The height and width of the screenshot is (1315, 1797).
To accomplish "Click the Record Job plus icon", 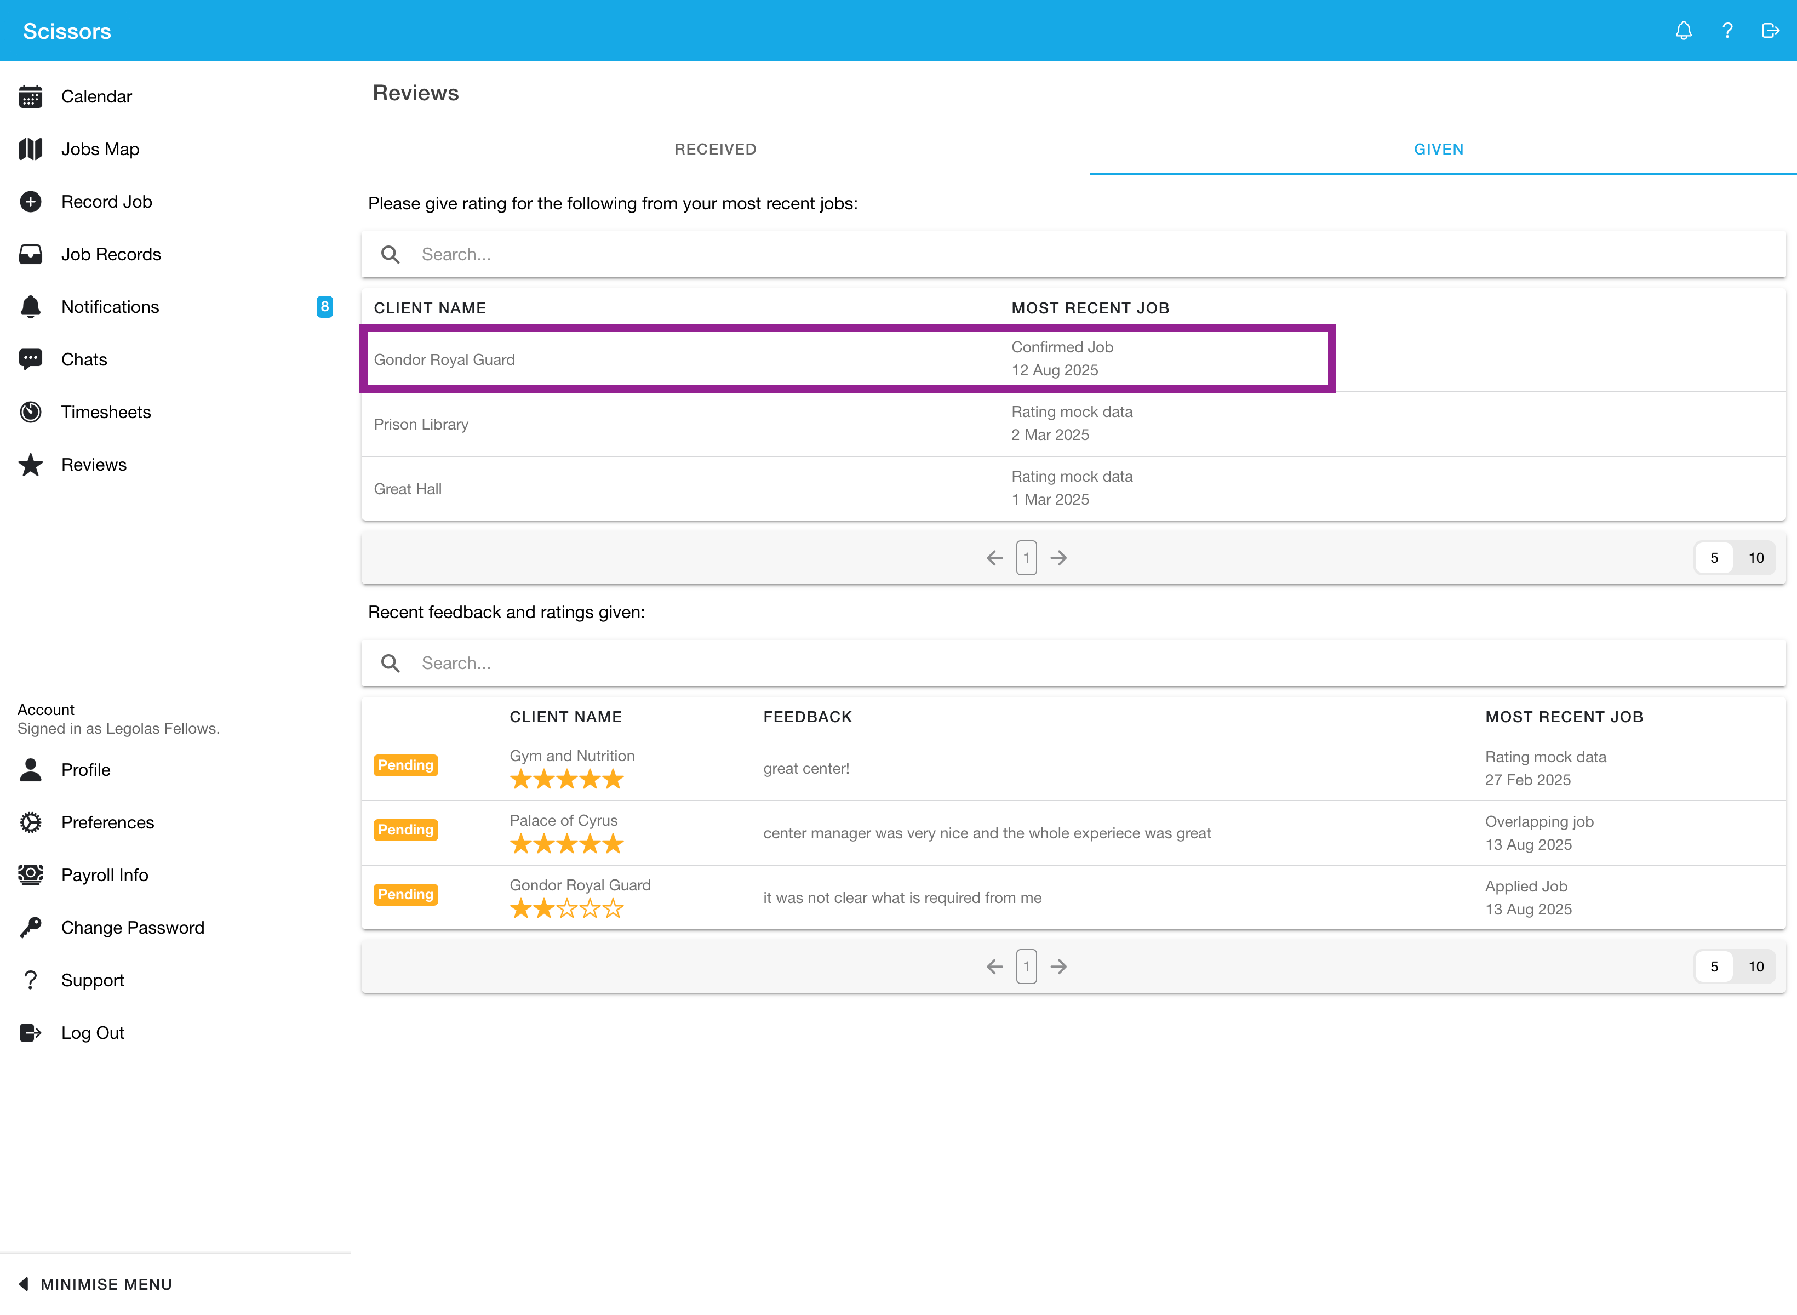I will 30,202.
